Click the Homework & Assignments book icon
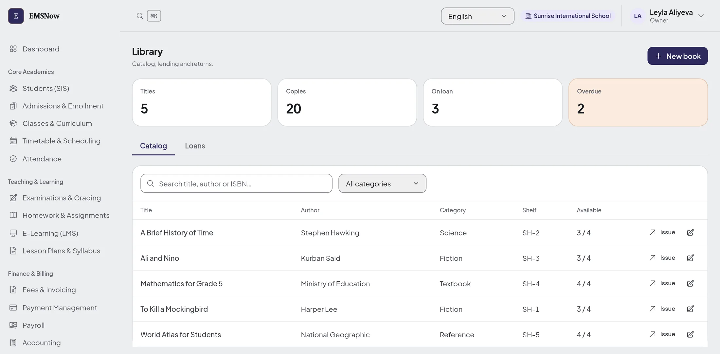 pyautogui.click(x=13, y=215)
